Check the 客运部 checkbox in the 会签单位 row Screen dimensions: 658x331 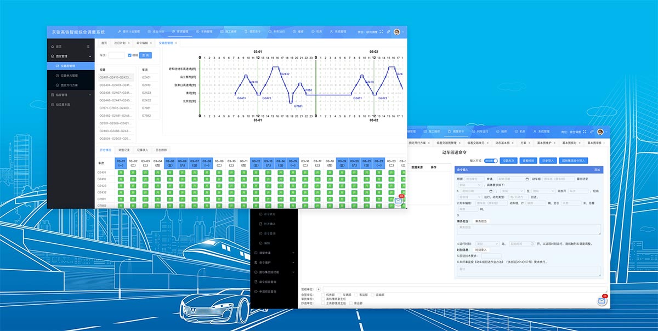pos(355,294)
